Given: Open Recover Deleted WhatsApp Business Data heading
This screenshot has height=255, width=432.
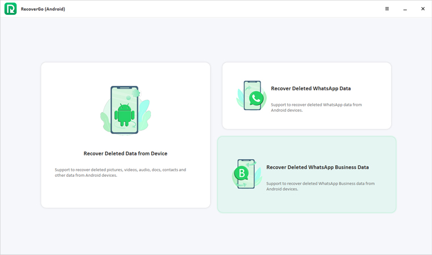Looking at the screenshot, I should [x=317, y=167].
